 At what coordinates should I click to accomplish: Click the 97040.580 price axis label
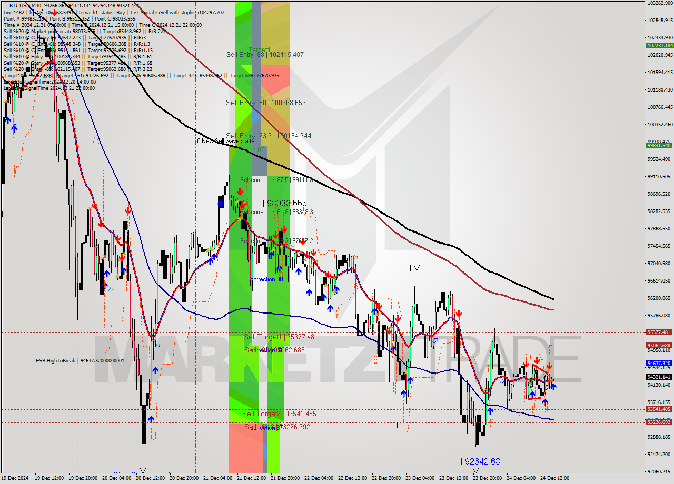coord(659,263)
